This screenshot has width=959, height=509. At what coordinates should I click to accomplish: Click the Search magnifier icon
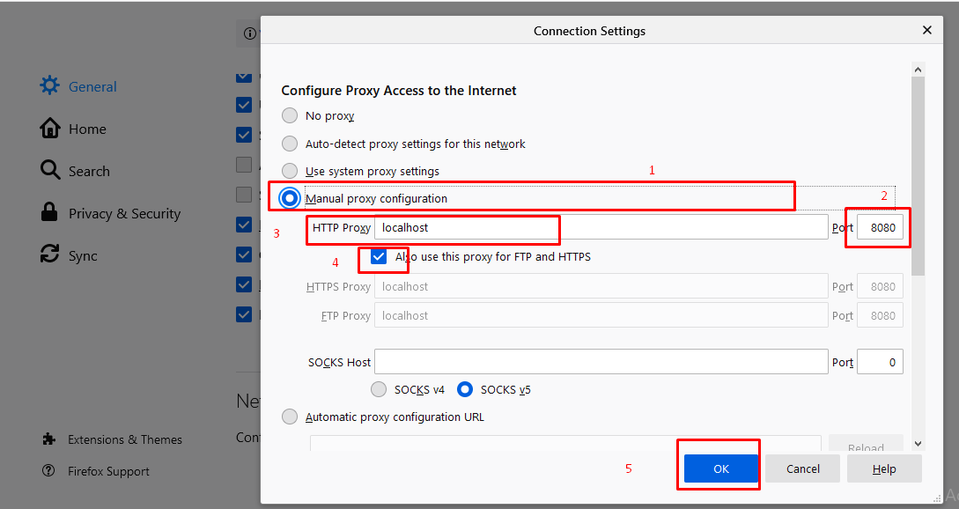50,170
